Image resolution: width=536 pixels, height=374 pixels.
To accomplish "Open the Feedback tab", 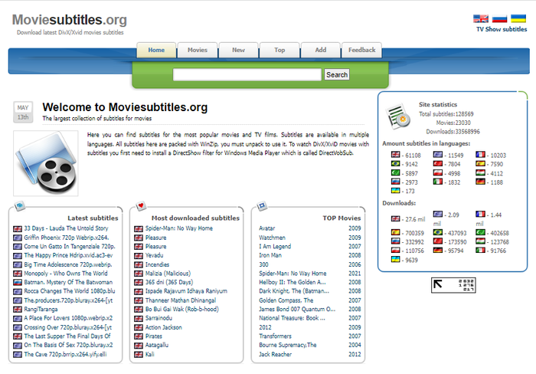I will click(x=361, y=50).
